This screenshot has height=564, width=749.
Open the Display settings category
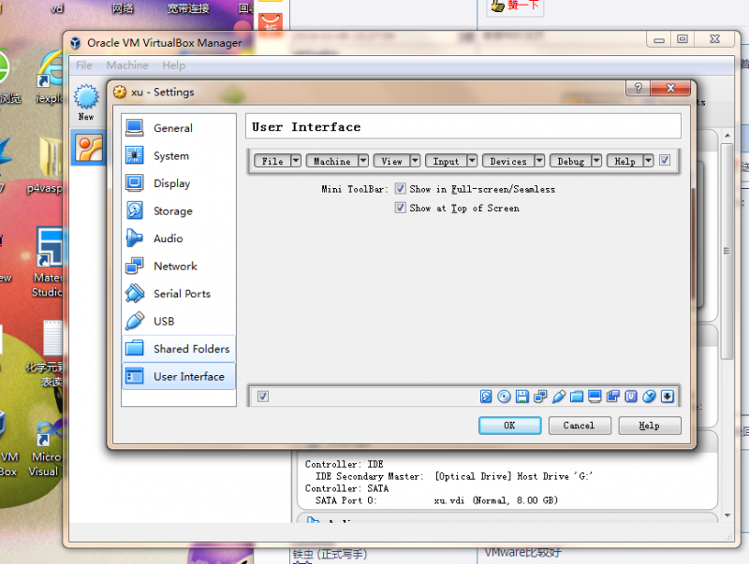[x=179, y=183]
